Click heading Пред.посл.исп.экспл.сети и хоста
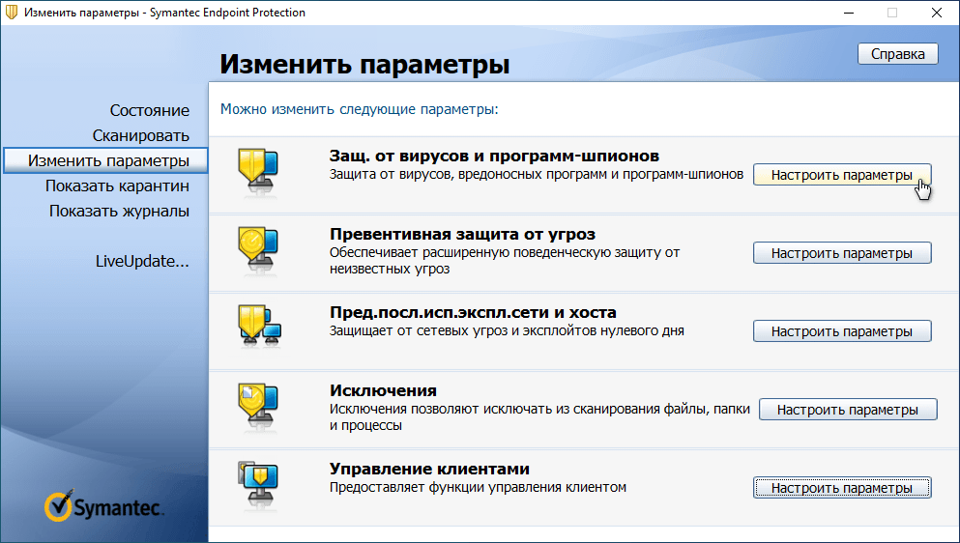960x543 pixels. tap(473, 312)
